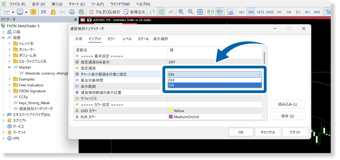Select the CCFp indicator
340x160 pixels.
tap(23, 97)
